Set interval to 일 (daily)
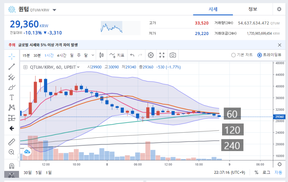The height and width of the screenshot is (182, 288). (72, 55)
